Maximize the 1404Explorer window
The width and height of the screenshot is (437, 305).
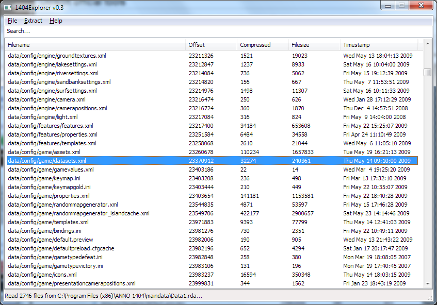click(401, 6)
